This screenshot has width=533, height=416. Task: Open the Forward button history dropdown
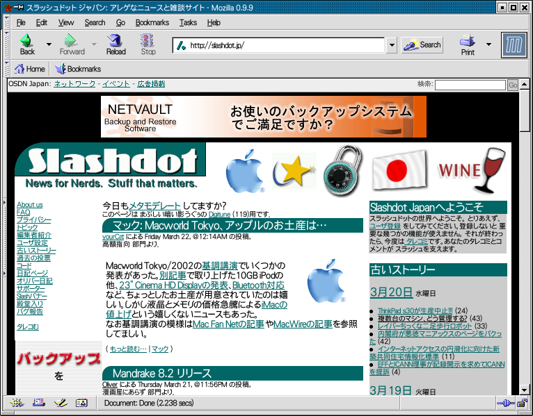point(94,44)
